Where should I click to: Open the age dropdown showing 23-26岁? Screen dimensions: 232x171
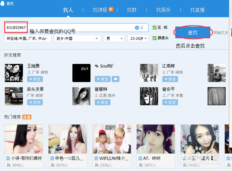pyautogui.click(x=138, y=39)
